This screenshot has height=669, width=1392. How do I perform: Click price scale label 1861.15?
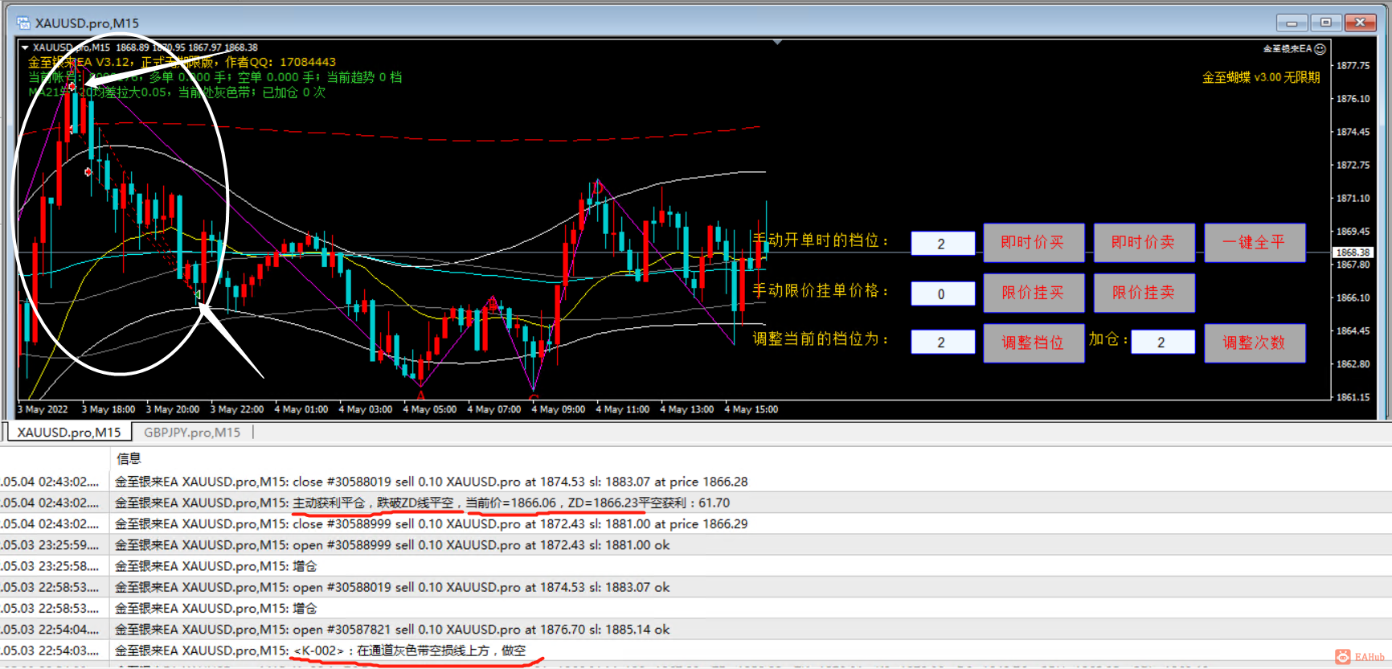tap(1353, 397)
